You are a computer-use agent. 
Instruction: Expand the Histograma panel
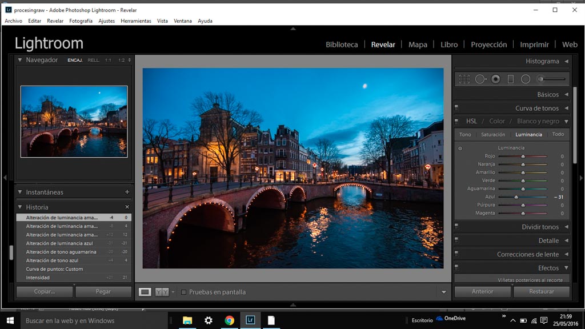coord(566,61)
